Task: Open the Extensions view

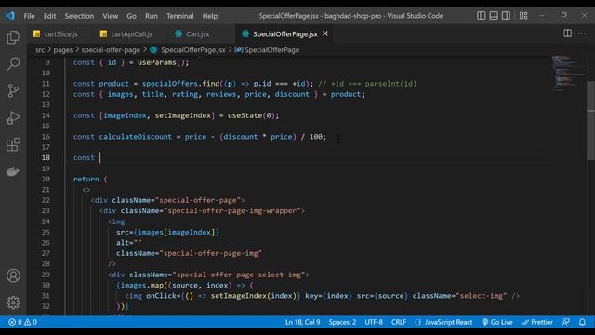Action: coord(13,145)
